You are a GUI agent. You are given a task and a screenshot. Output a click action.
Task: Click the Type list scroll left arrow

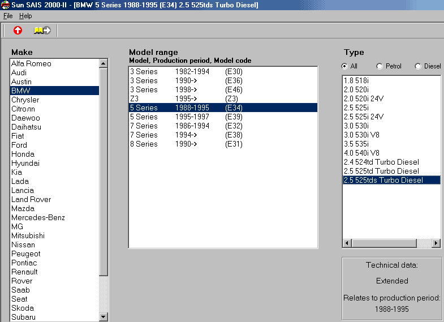(x=347, y=243)
